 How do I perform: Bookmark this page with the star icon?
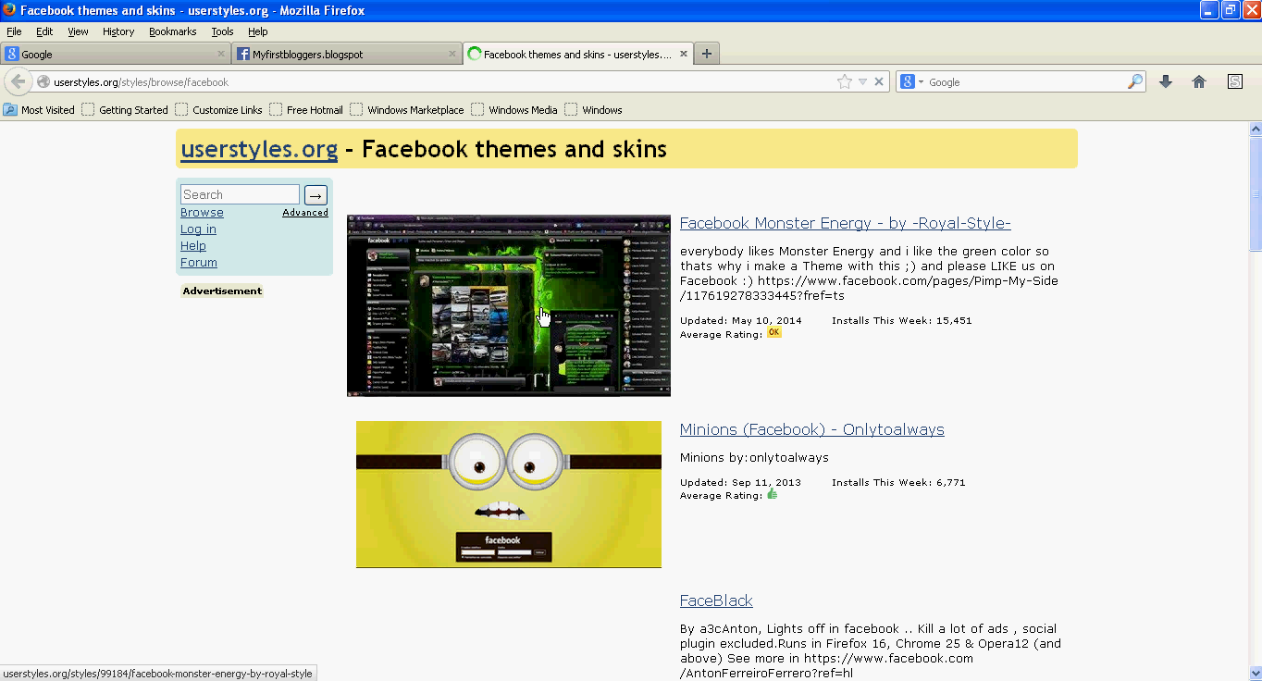pos(845,81)
